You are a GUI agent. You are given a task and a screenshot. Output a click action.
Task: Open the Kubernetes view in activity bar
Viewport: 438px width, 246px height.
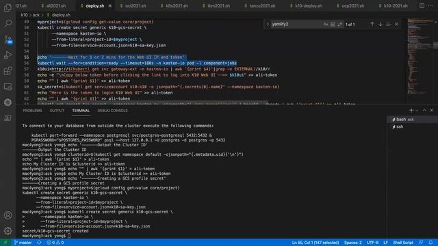[x=8, y=102]
